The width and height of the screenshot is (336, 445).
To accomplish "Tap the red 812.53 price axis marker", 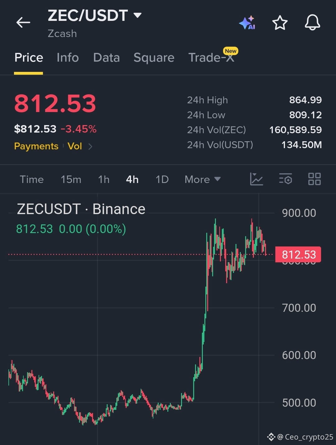I will click(x=298, y=255).
